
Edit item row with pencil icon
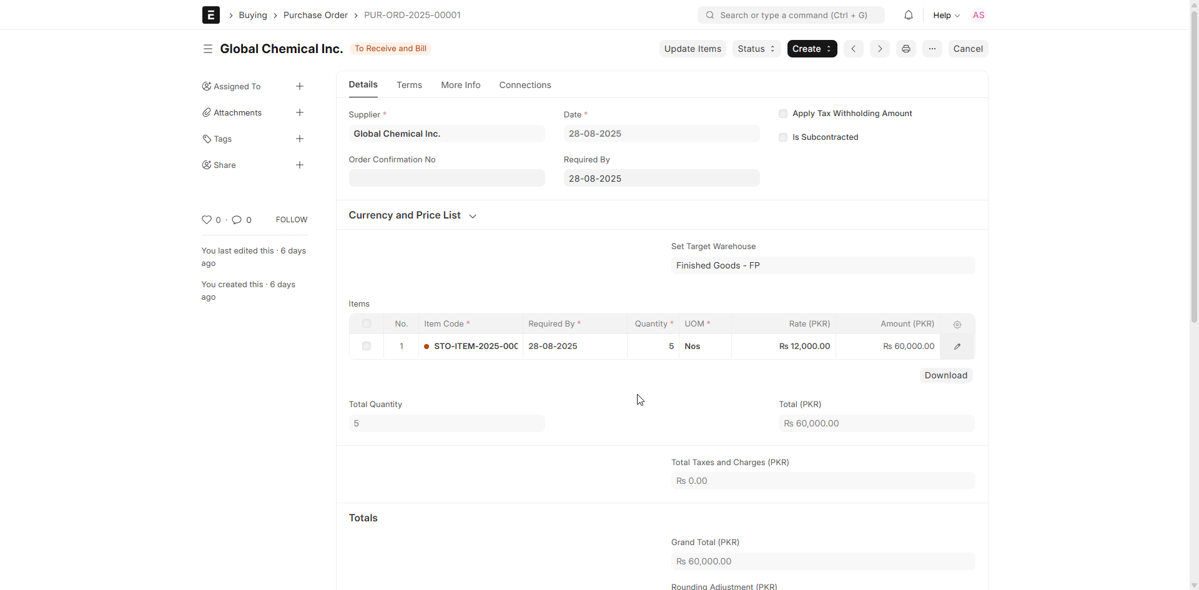[957, 347]
